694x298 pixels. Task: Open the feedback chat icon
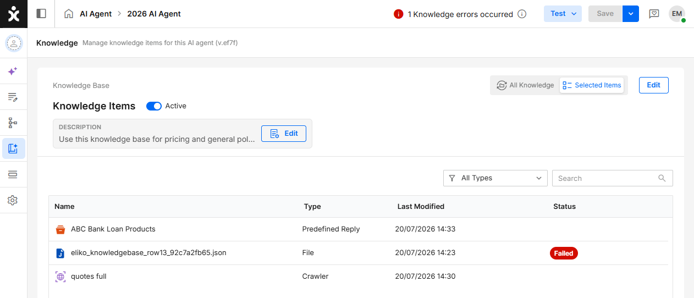point(654,14)
